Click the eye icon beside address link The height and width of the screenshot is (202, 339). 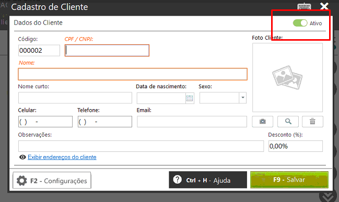click(22, 157)
